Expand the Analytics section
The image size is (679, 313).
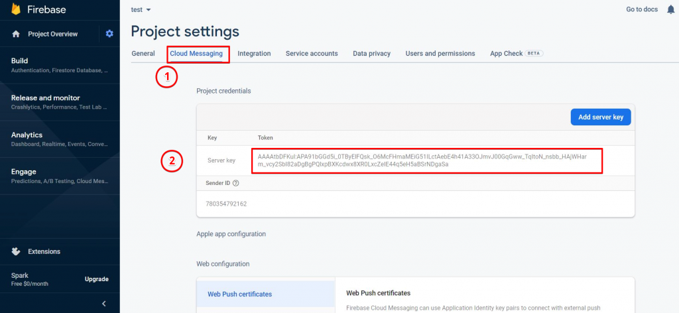point(60,139)
